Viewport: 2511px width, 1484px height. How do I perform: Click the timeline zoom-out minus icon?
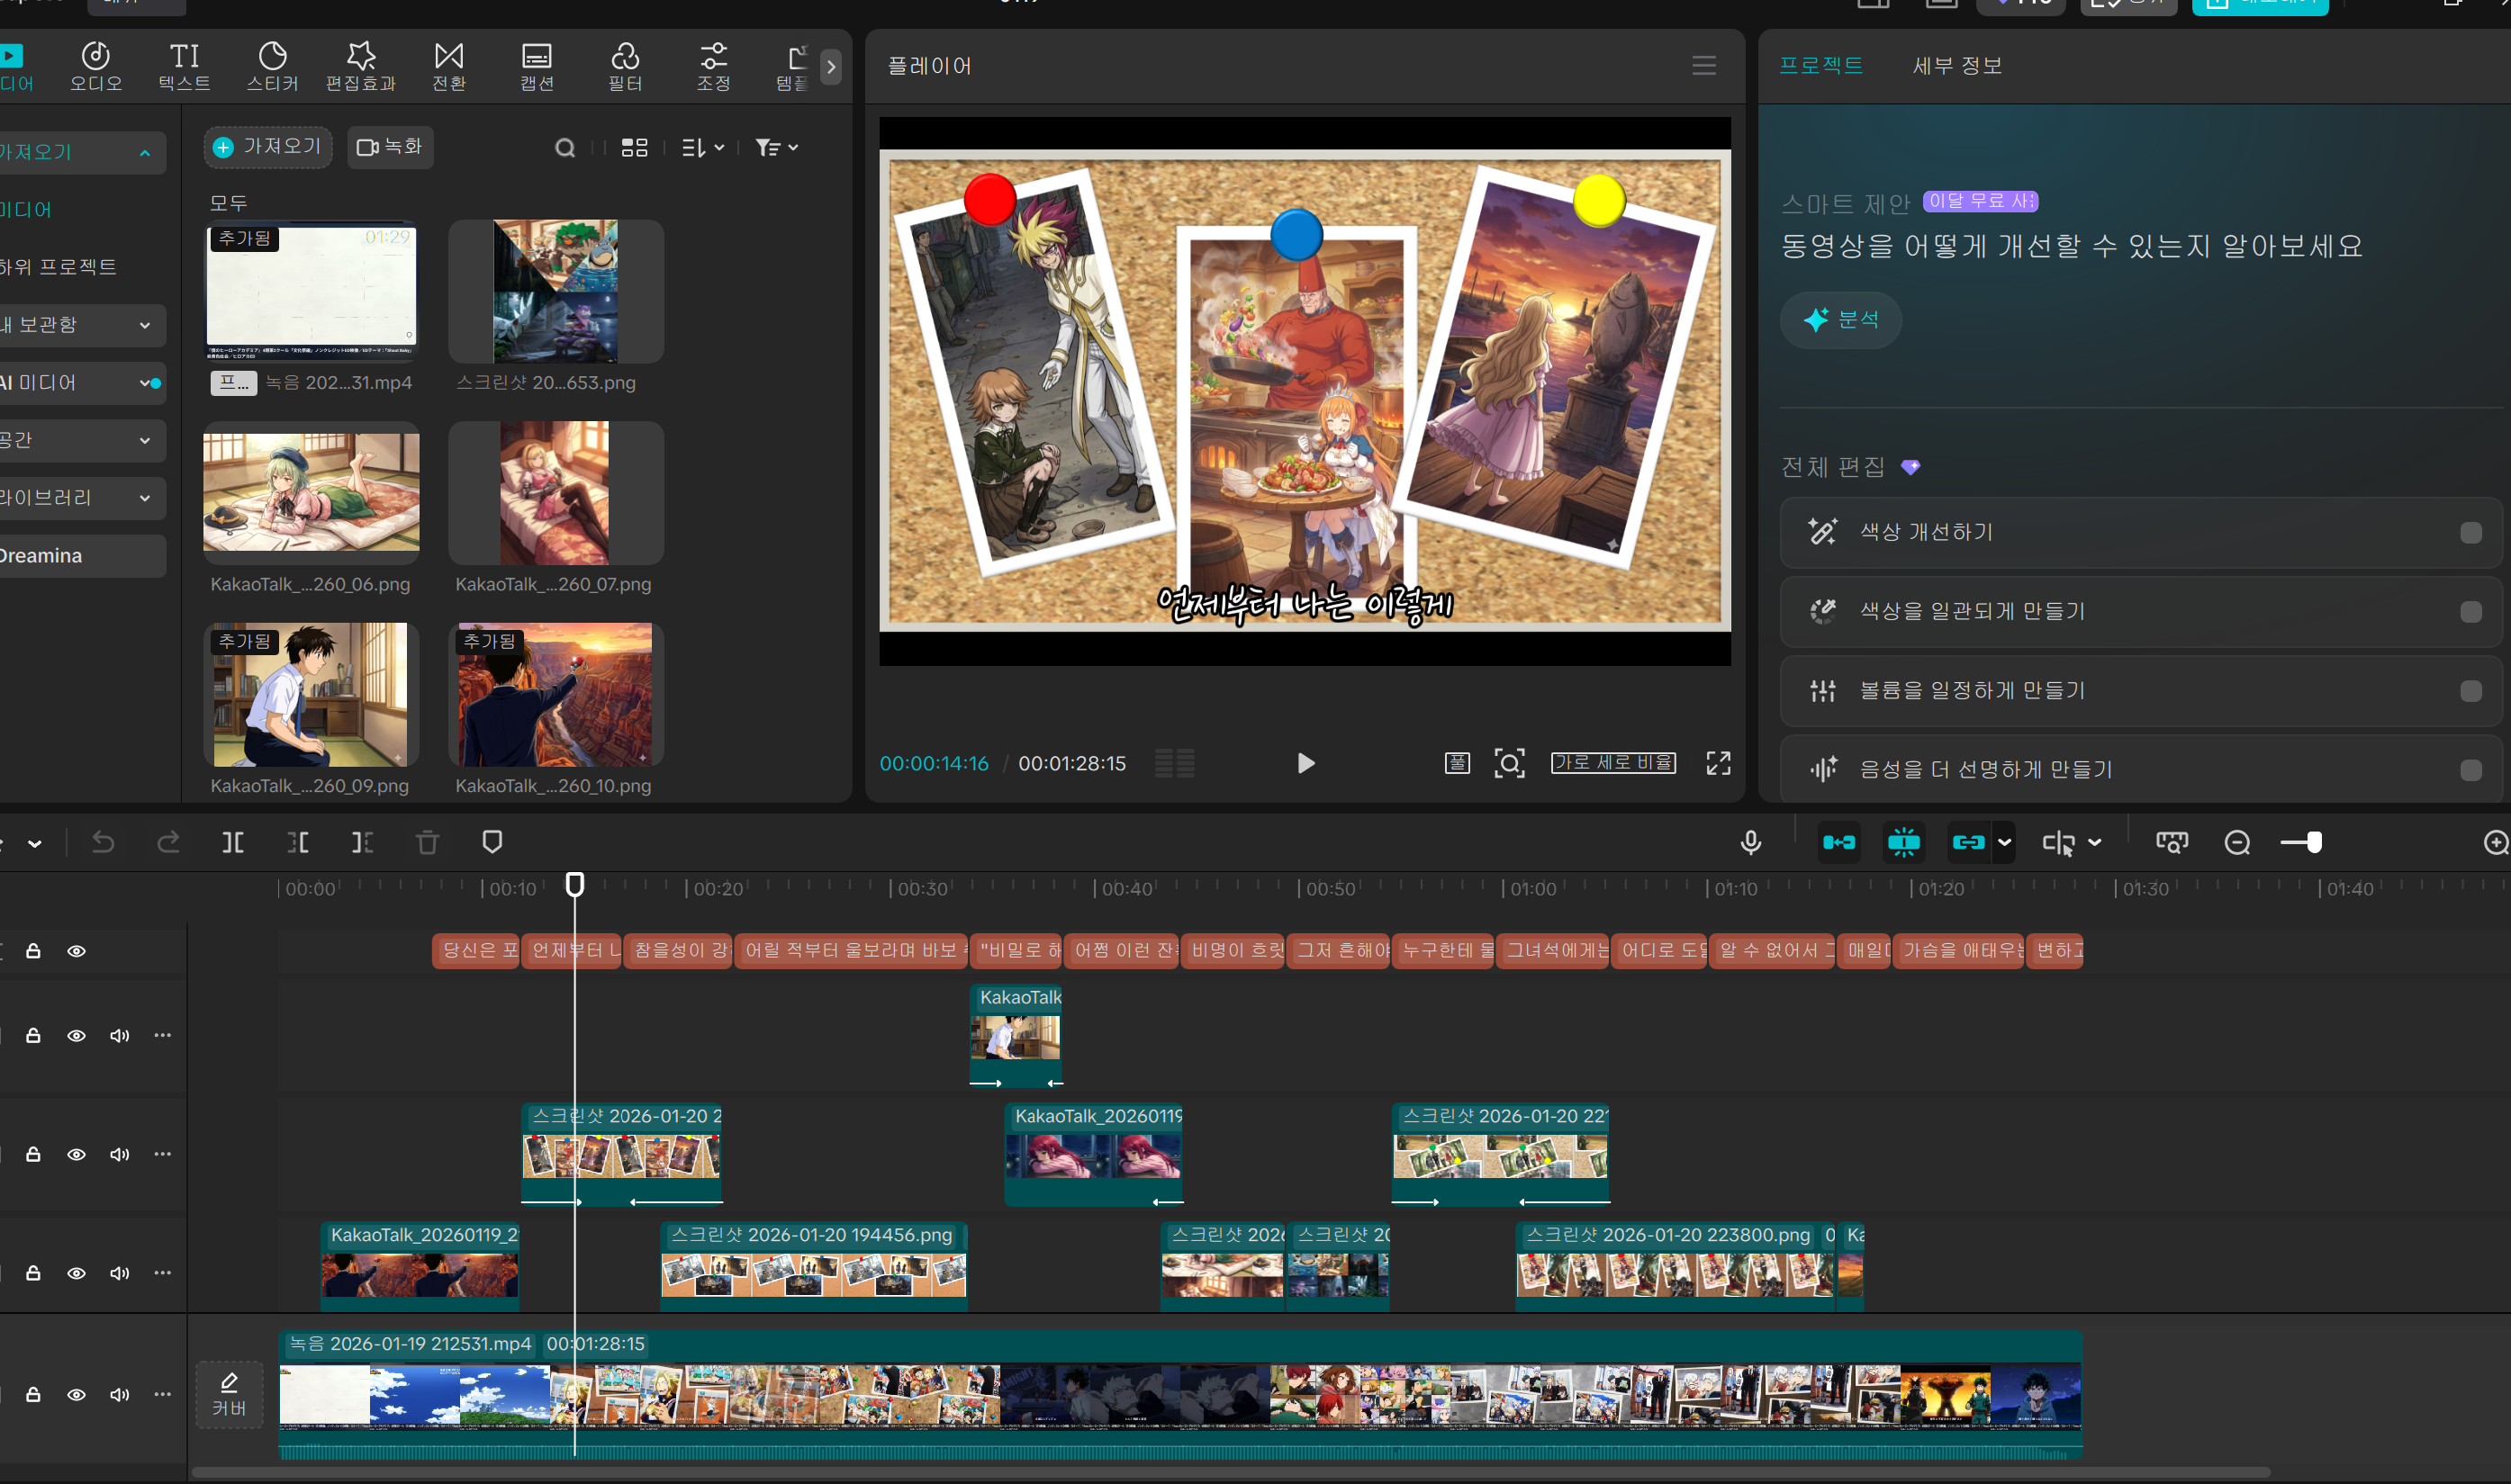tap(2237, 843)
